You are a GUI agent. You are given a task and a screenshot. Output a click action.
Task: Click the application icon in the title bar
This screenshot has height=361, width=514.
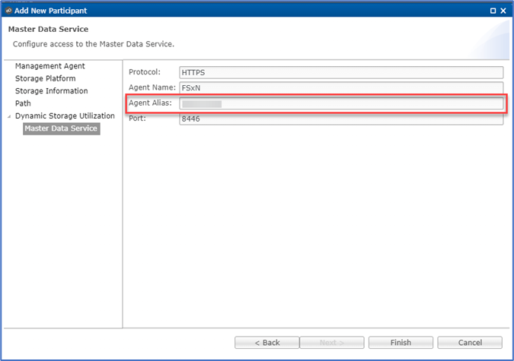(8, 11)
